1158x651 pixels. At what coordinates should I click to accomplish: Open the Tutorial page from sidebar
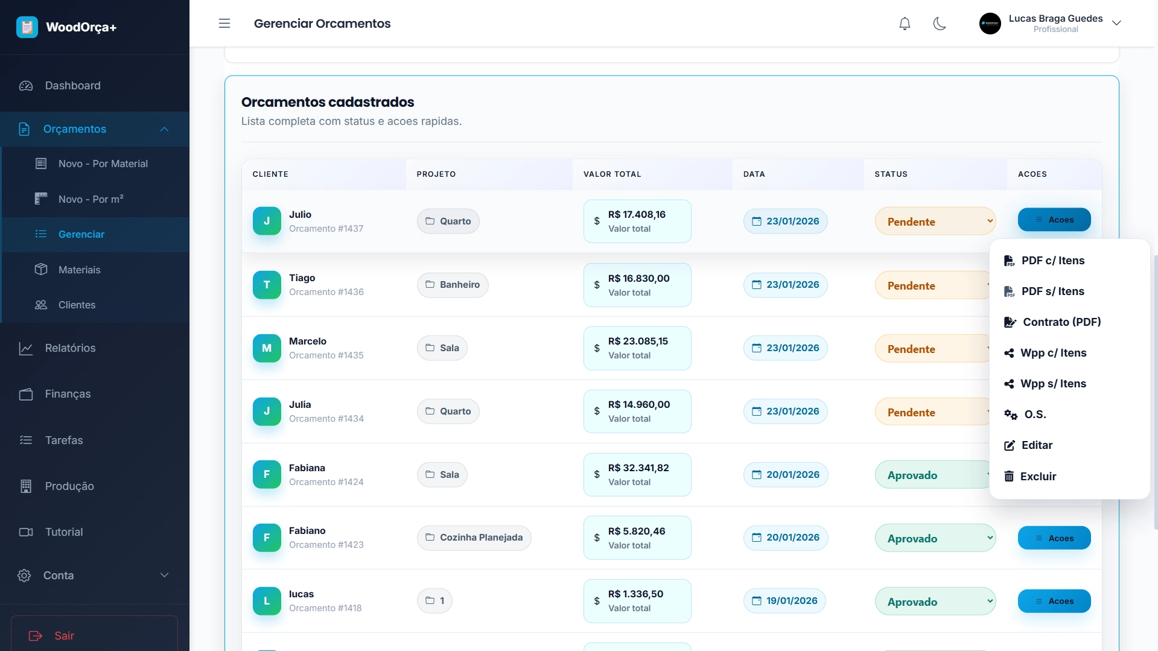coord(64,532)
